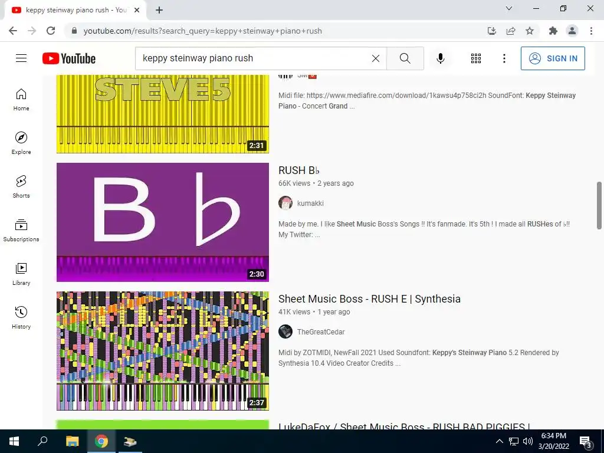Share this page icon
The width and height of the screenshot is (604, 453).
511,31
